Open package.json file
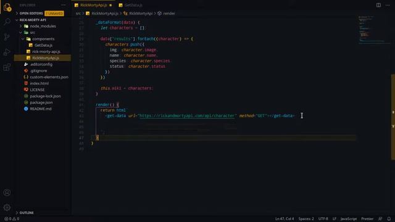 41,102
